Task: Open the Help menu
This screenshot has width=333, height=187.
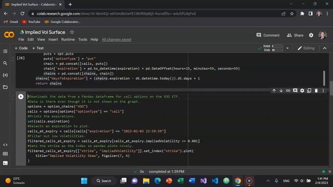Action: (x=94, y=39)
